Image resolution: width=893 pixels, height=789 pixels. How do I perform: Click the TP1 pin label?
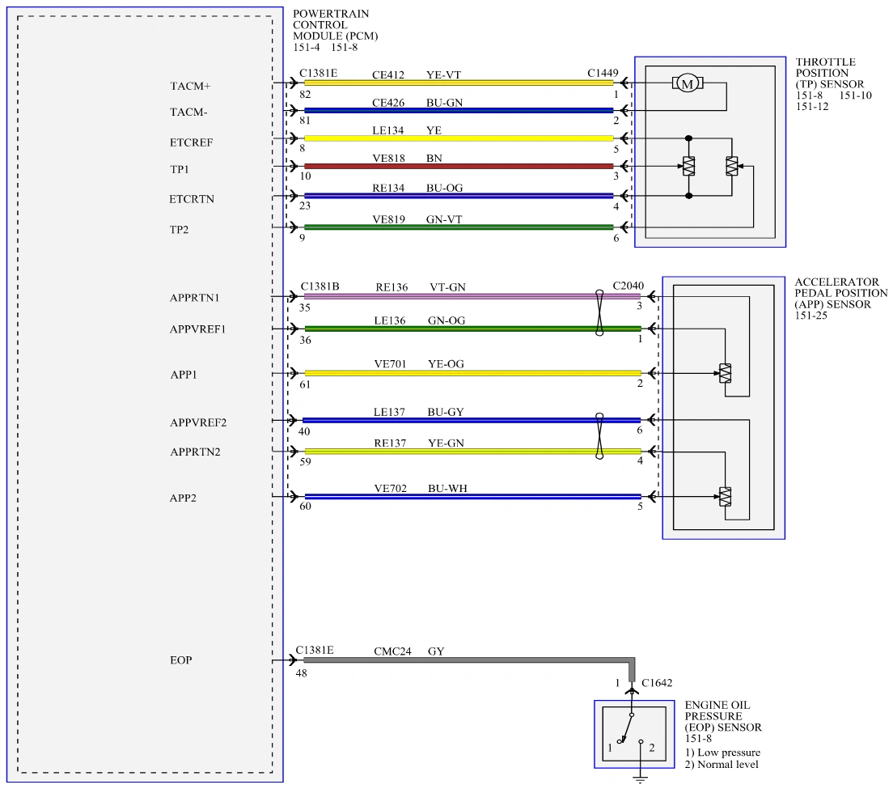point(180,169)
